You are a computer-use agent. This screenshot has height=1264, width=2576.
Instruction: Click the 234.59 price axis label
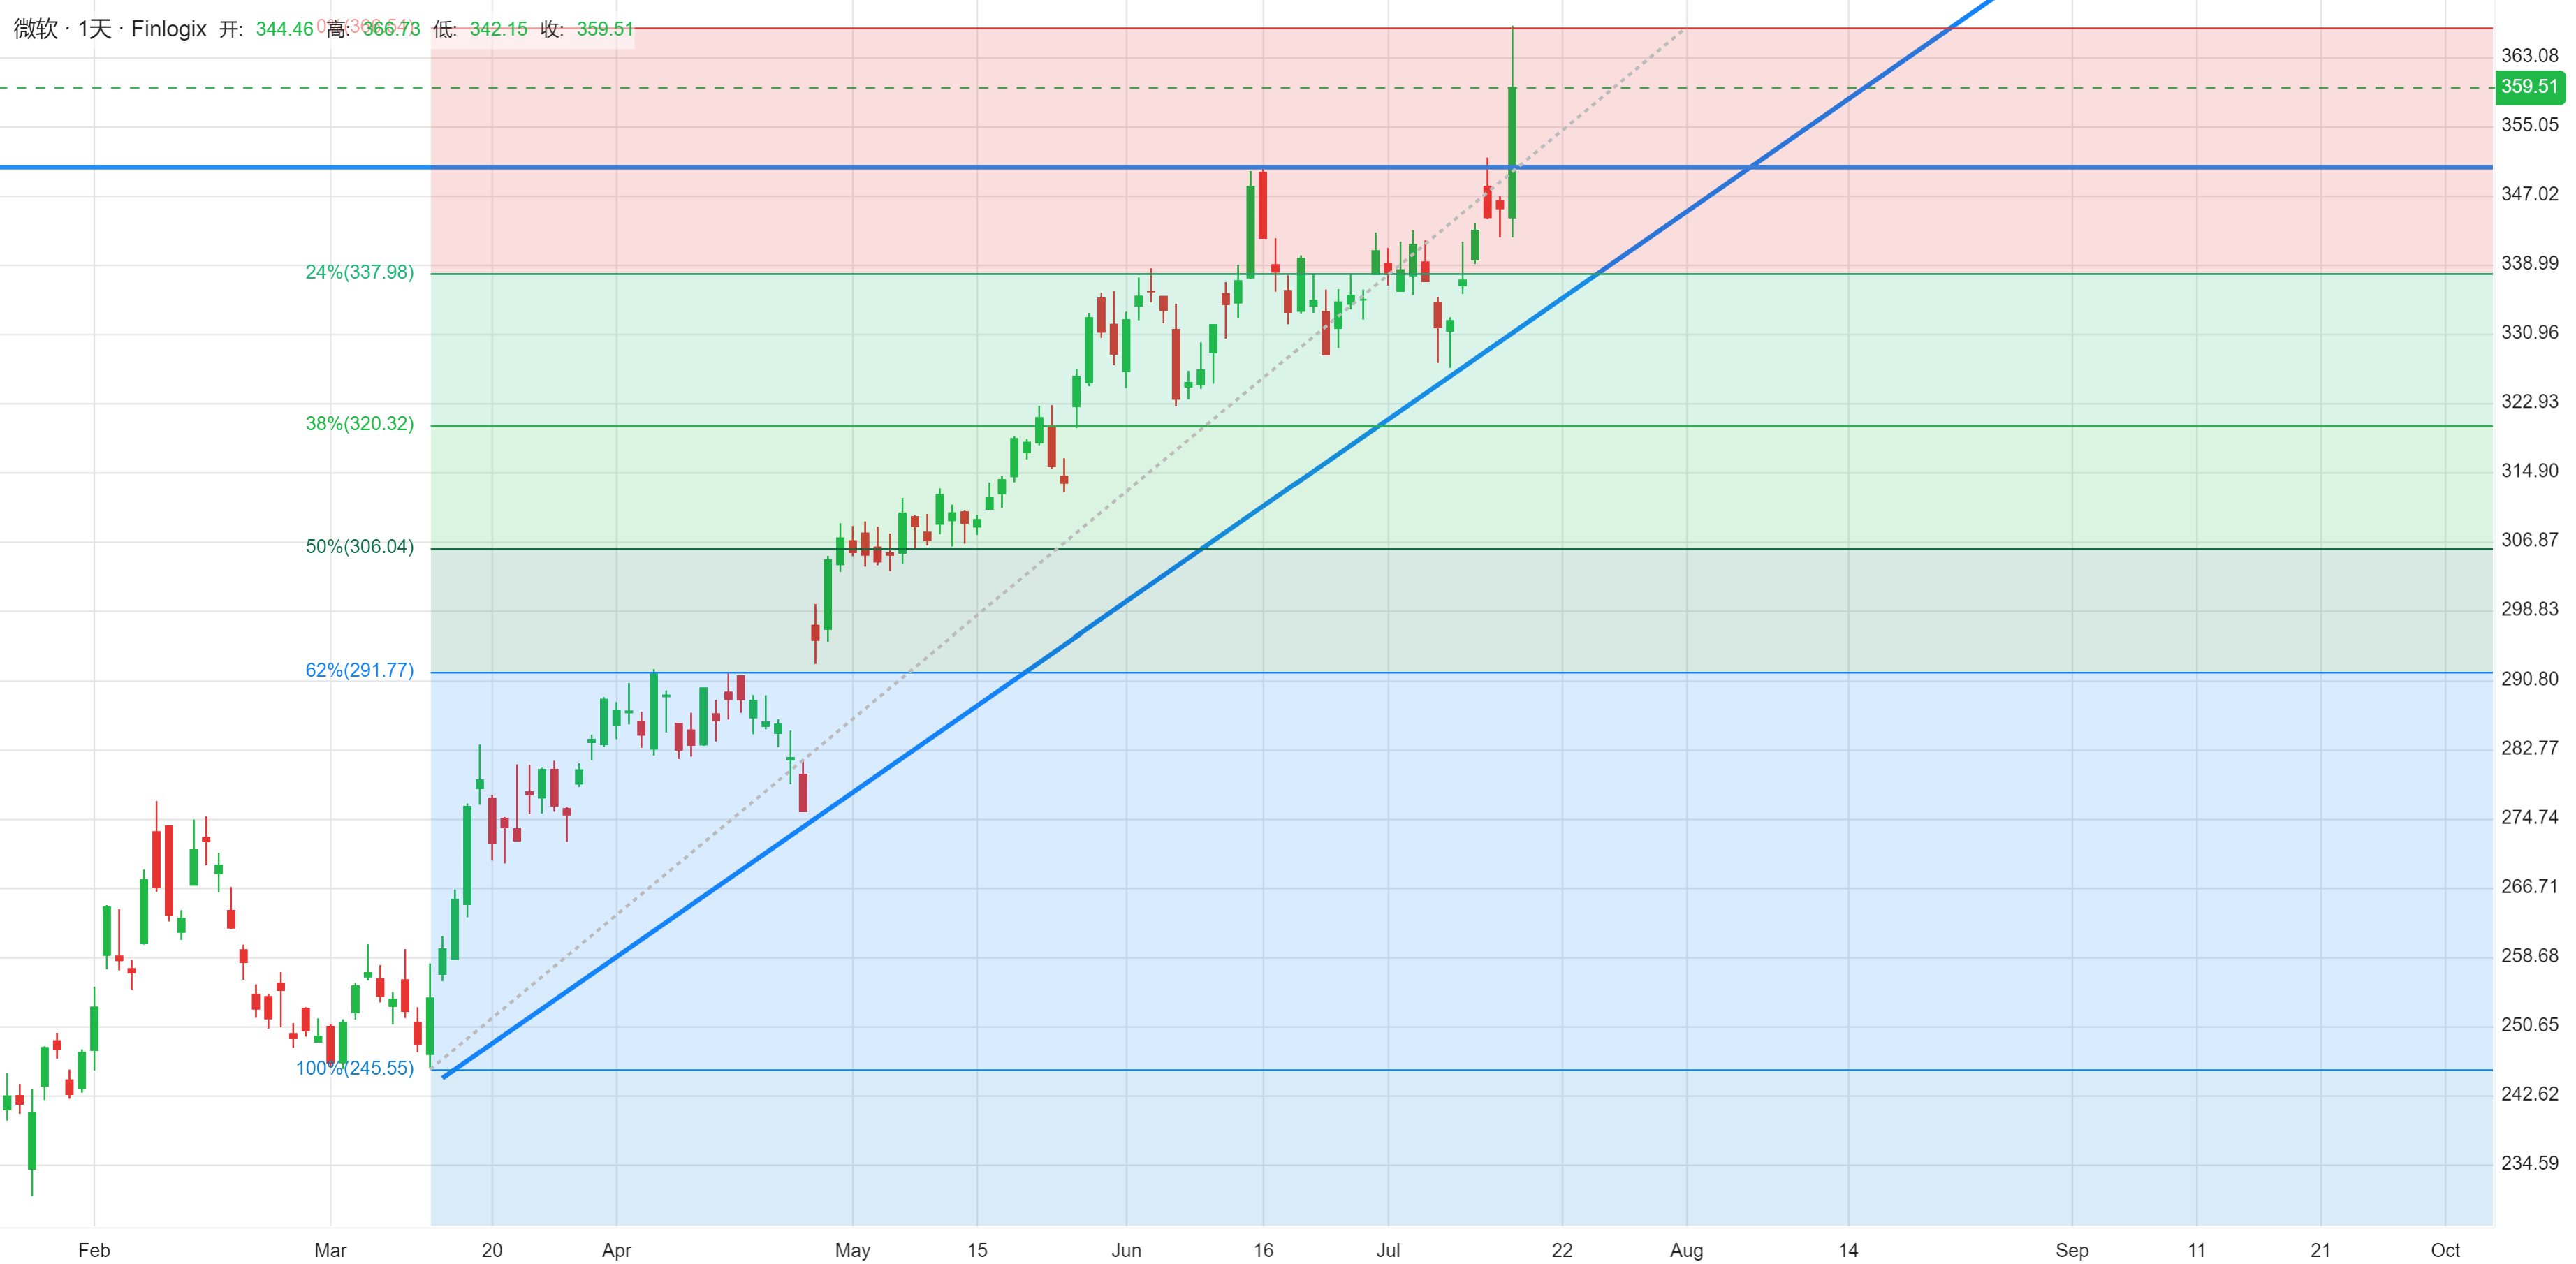2529,1164
